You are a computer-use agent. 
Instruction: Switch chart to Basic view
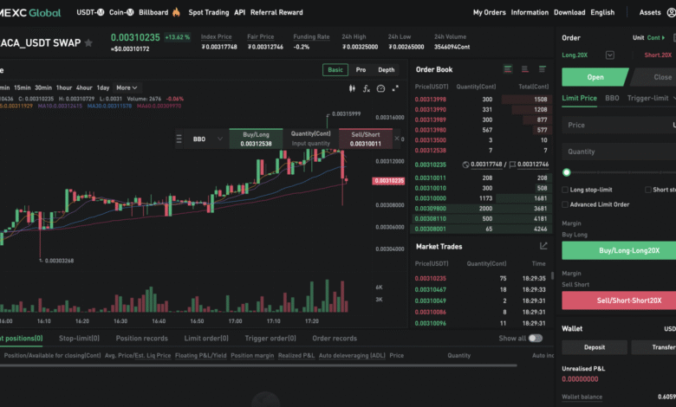335,70
